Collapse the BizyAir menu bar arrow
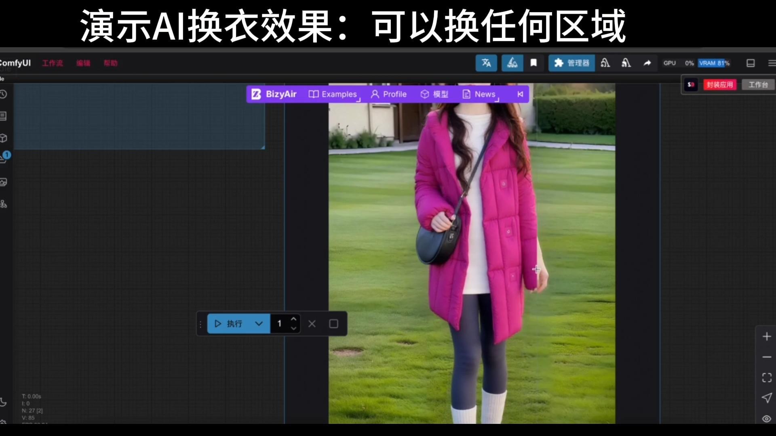The image size is (776, 436). tap(520, 94)
